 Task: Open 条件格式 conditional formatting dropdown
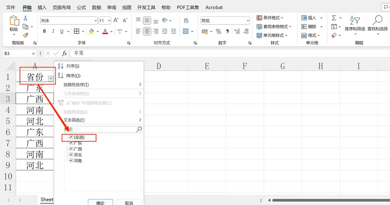pyautogui.click(x=270, y=18)
